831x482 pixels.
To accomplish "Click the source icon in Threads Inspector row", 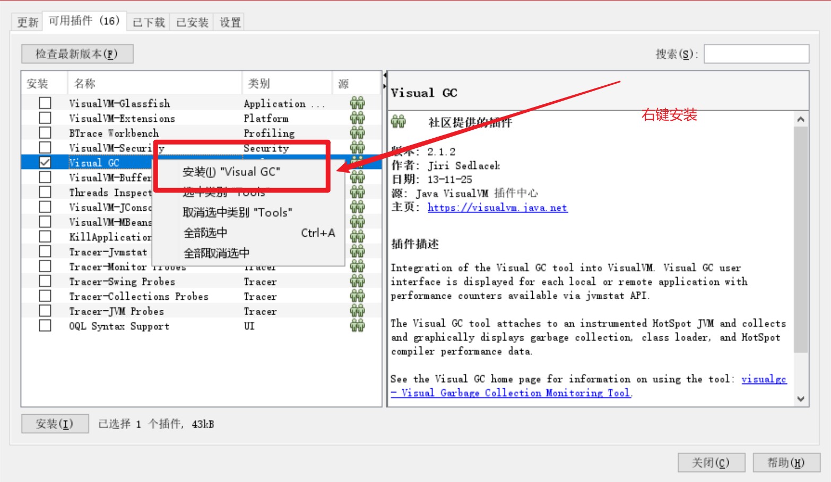I will [358, 192].
